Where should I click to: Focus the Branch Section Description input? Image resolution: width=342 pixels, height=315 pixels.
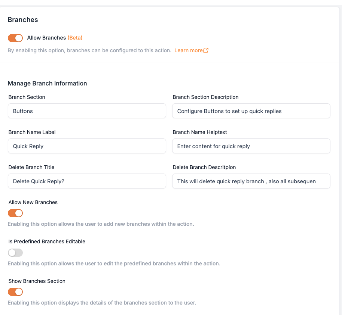[251, 111]
